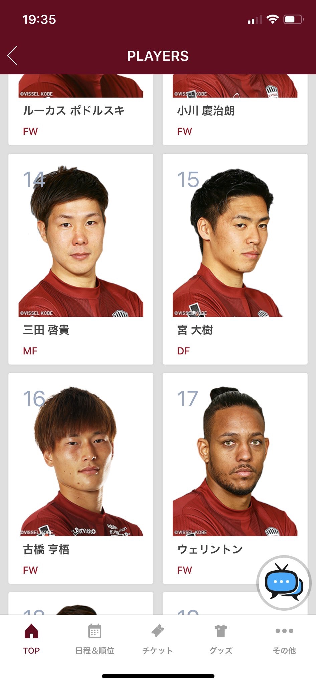Tap the チケット ticket icon

point(158,631)
